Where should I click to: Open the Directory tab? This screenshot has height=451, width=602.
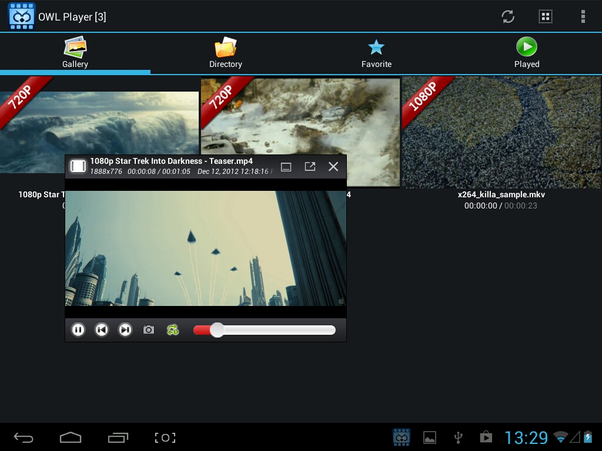point(226,53)
